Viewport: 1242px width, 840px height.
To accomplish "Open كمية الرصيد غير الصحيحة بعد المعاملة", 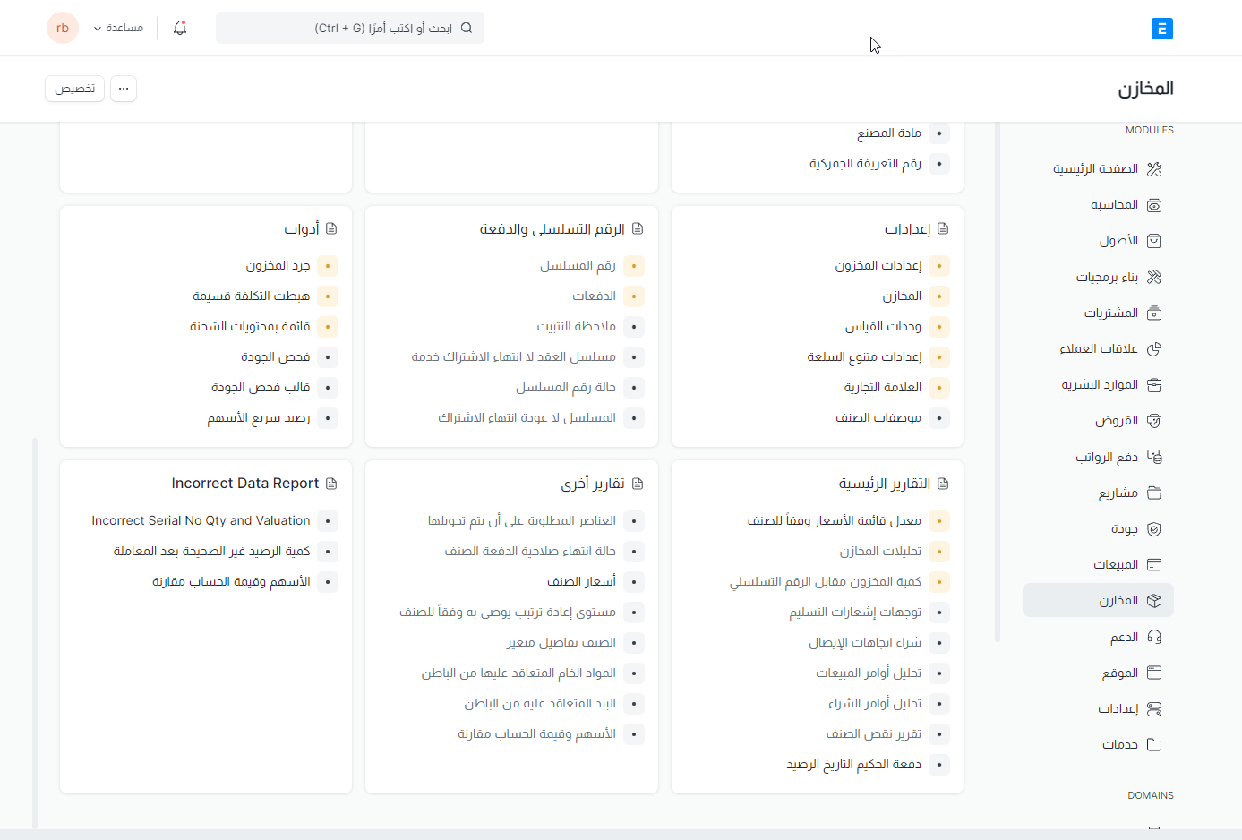I will coord(211,551).
